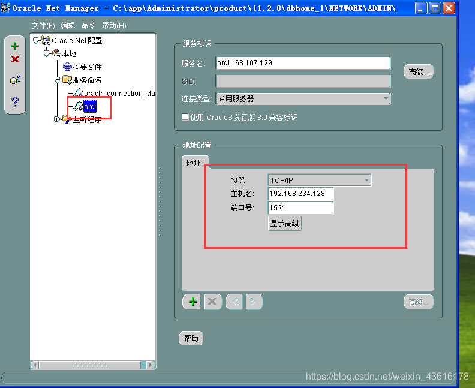Click the disabled 高级... button in 地址配置

tap(419, 302)
